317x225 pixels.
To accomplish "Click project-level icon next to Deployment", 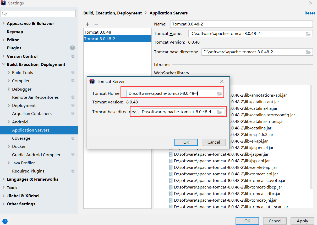I will [73, 106].
